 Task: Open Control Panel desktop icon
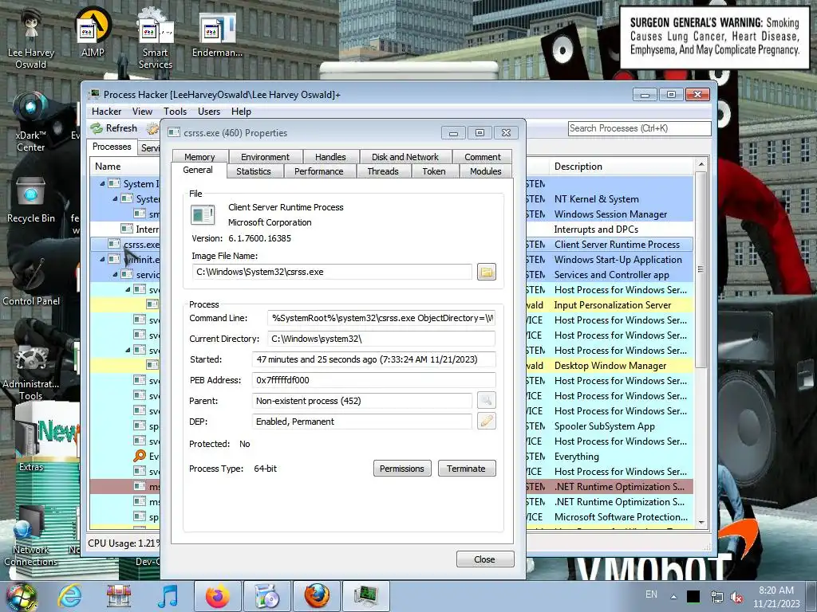coord(31,281)
